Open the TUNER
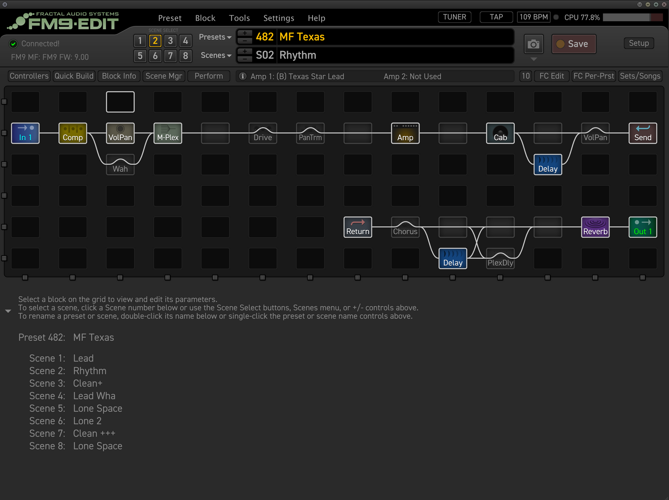Viewport: 669px width, 500px height. (454, 17)
